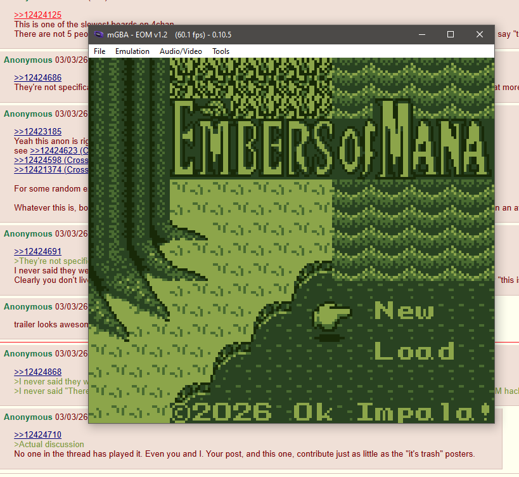Open the File menu
The image size is (519, 477).
[x=99, y=51]
